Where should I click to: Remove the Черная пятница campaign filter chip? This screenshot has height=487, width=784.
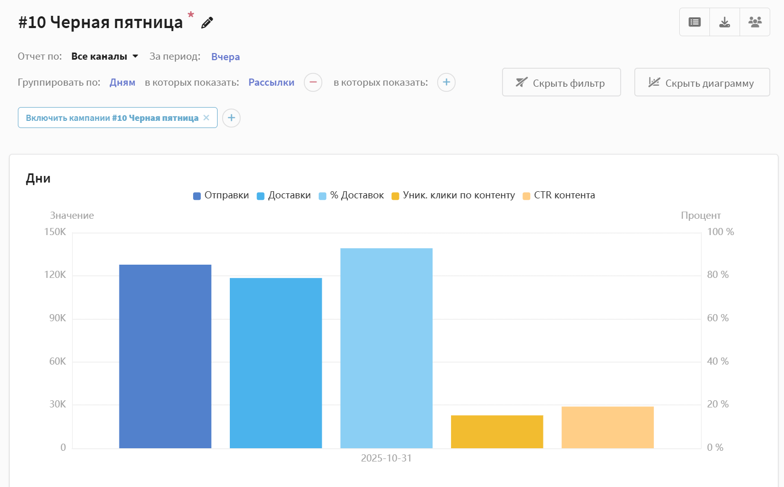[x=206, y=118]
